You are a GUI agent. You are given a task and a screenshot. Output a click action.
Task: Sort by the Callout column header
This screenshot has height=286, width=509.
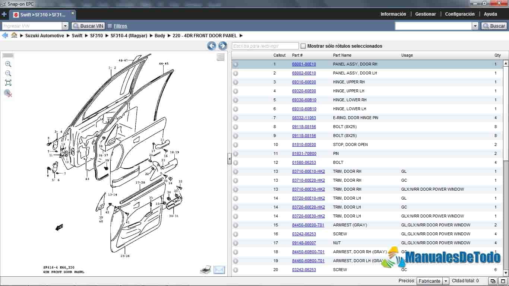[x=279, y=55]
